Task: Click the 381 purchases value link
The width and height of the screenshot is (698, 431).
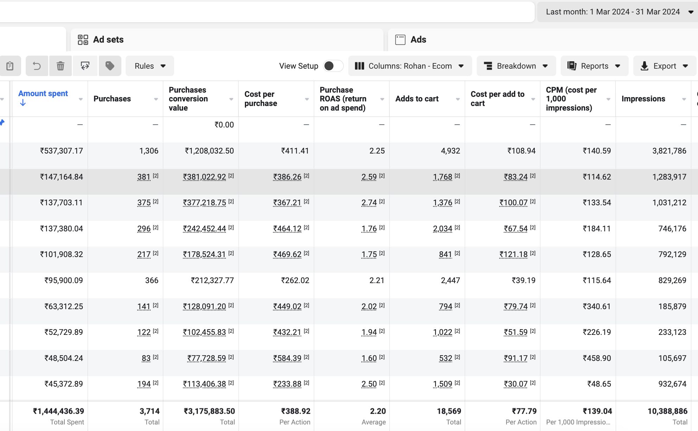Action: (x=144, y=177)
